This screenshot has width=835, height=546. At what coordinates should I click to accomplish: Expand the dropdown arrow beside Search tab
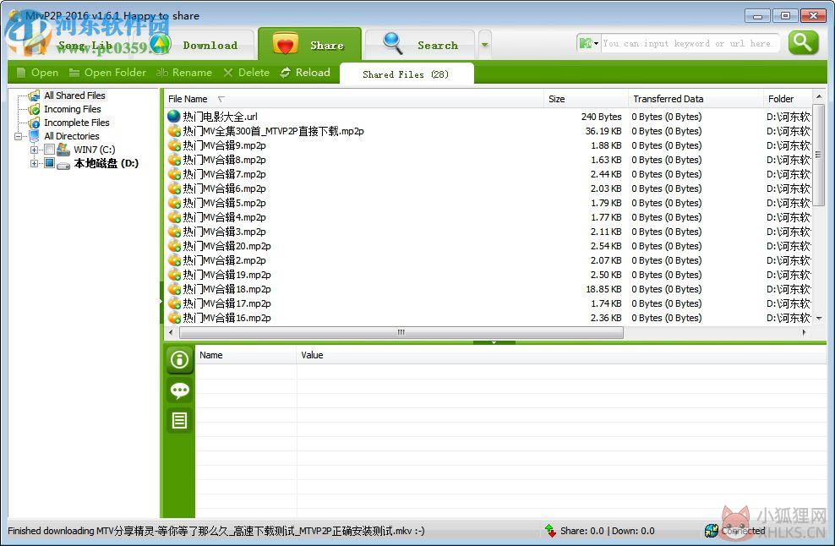click(x=484, y=45)
